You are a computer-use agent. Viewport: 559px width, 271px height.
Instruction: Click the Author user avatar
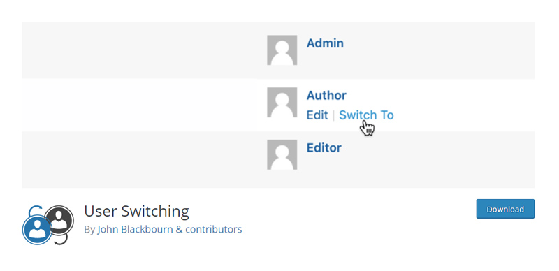click(x=282, y=103)
